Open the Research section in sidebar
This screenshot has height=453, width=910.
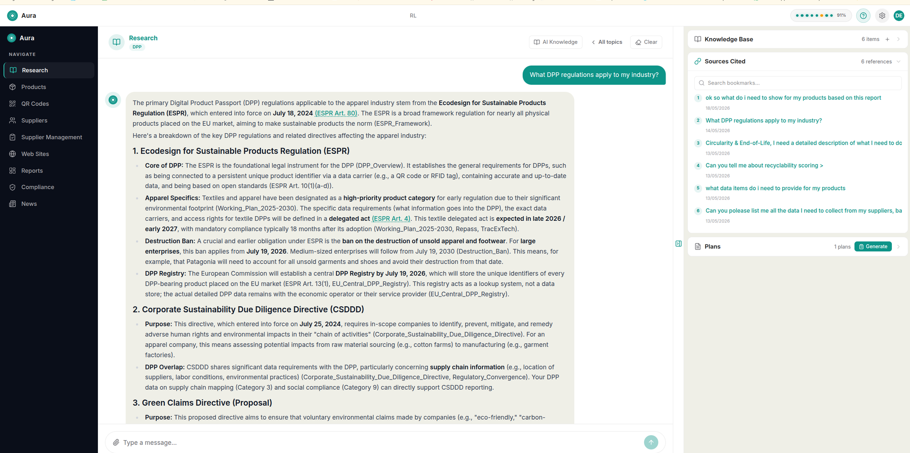[x=49, y=70]
